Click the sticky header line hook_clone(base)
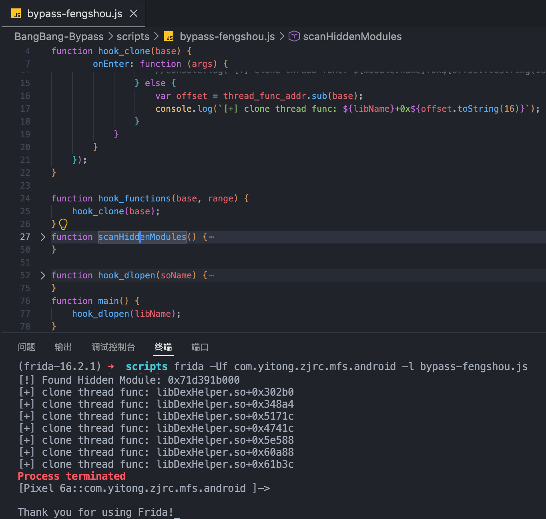Viewport: 546px width, 519px height. 122,51
